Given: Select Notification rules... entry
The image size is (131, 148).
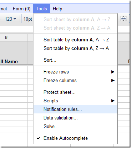Looking at the screenshot, I should coord(75,109).
